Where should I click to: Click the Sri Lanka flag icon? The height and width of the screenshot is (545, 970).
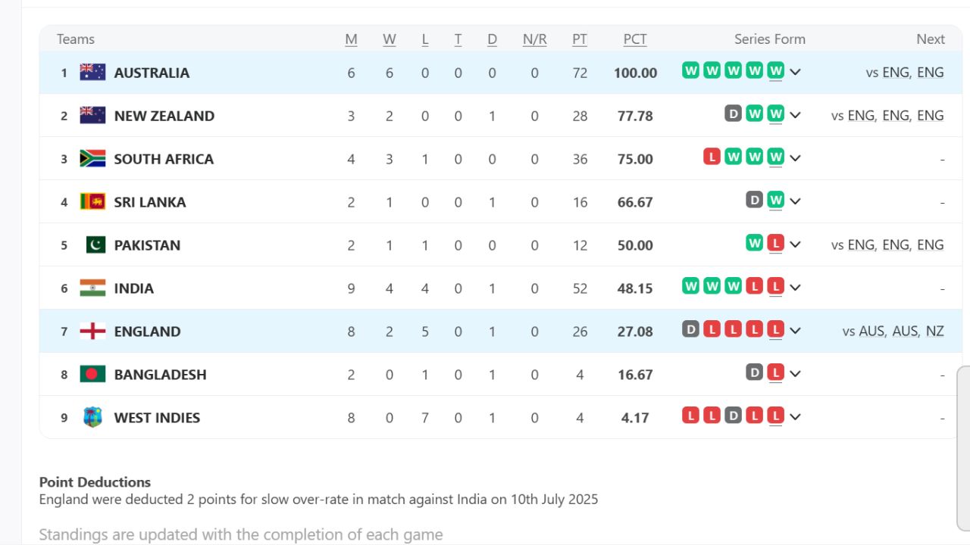[x=92, y=201]
